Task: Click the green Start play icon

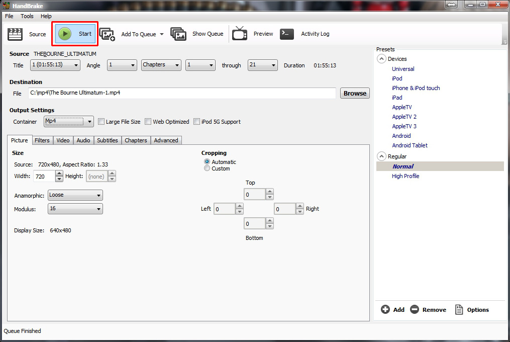Action: pos(65,34)
